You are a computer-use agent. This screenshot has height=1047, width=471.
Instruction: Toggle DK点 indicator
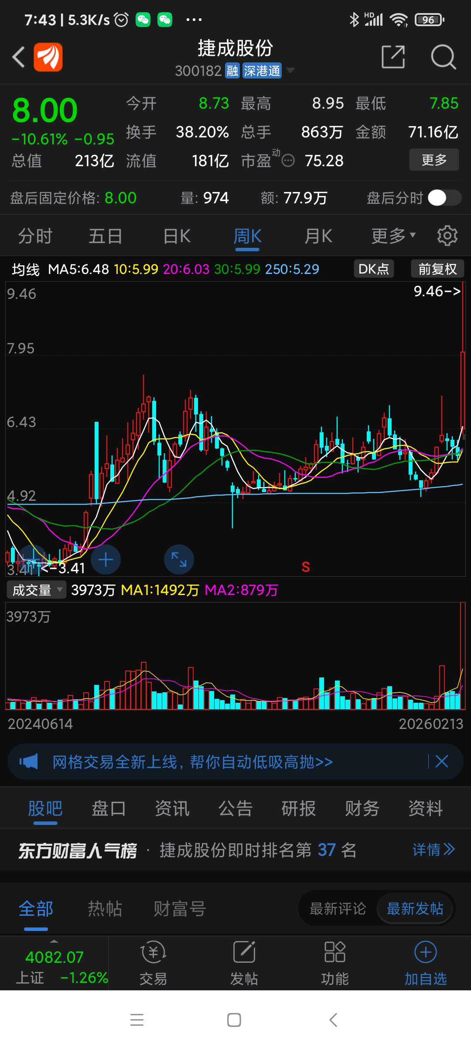[x=374, y=269]
